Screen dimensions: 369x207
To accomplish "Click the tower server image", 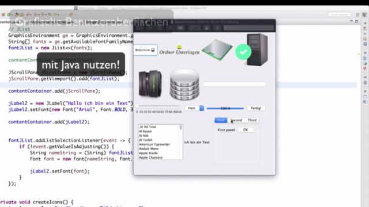I will [x=257, y=49].
